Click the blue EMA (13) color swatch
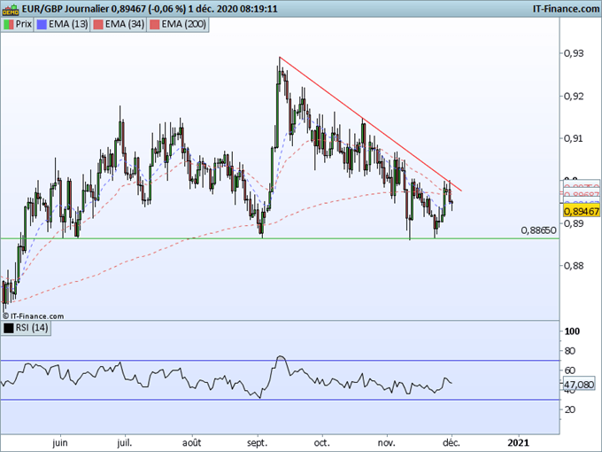The height and width of the screenshot is (452, 602). (42, 25)
